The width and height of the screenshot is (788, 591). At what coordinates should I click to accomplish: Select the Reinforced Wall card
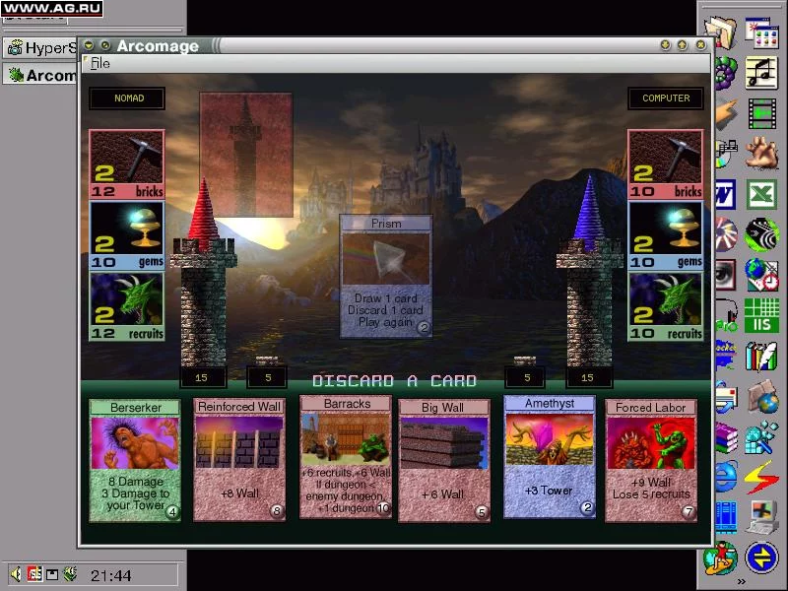239,459
